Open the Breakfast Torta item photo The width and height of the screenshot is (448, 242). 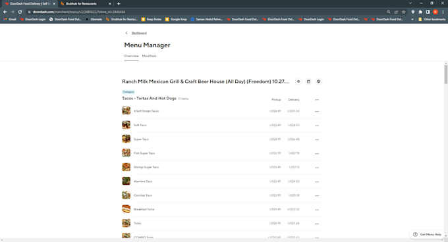[126, 209]
